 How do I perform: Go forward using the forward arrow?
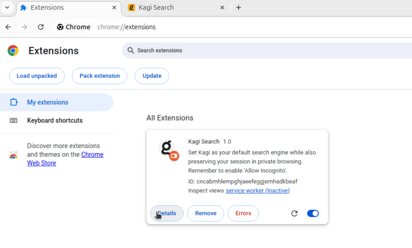(24, 27)
